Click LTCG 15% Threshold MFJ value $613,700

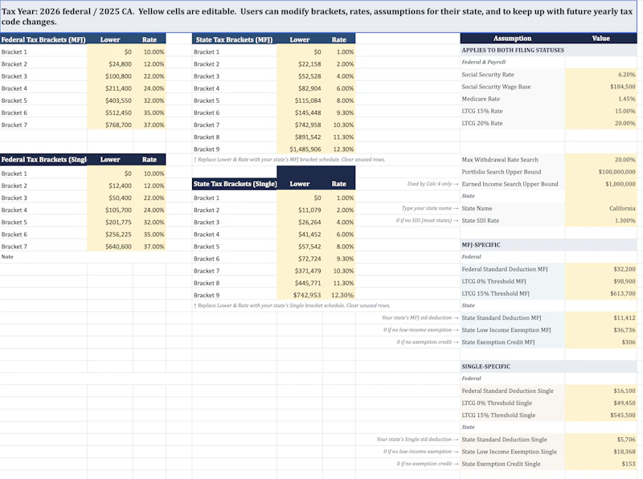click(x=600, y=293)
